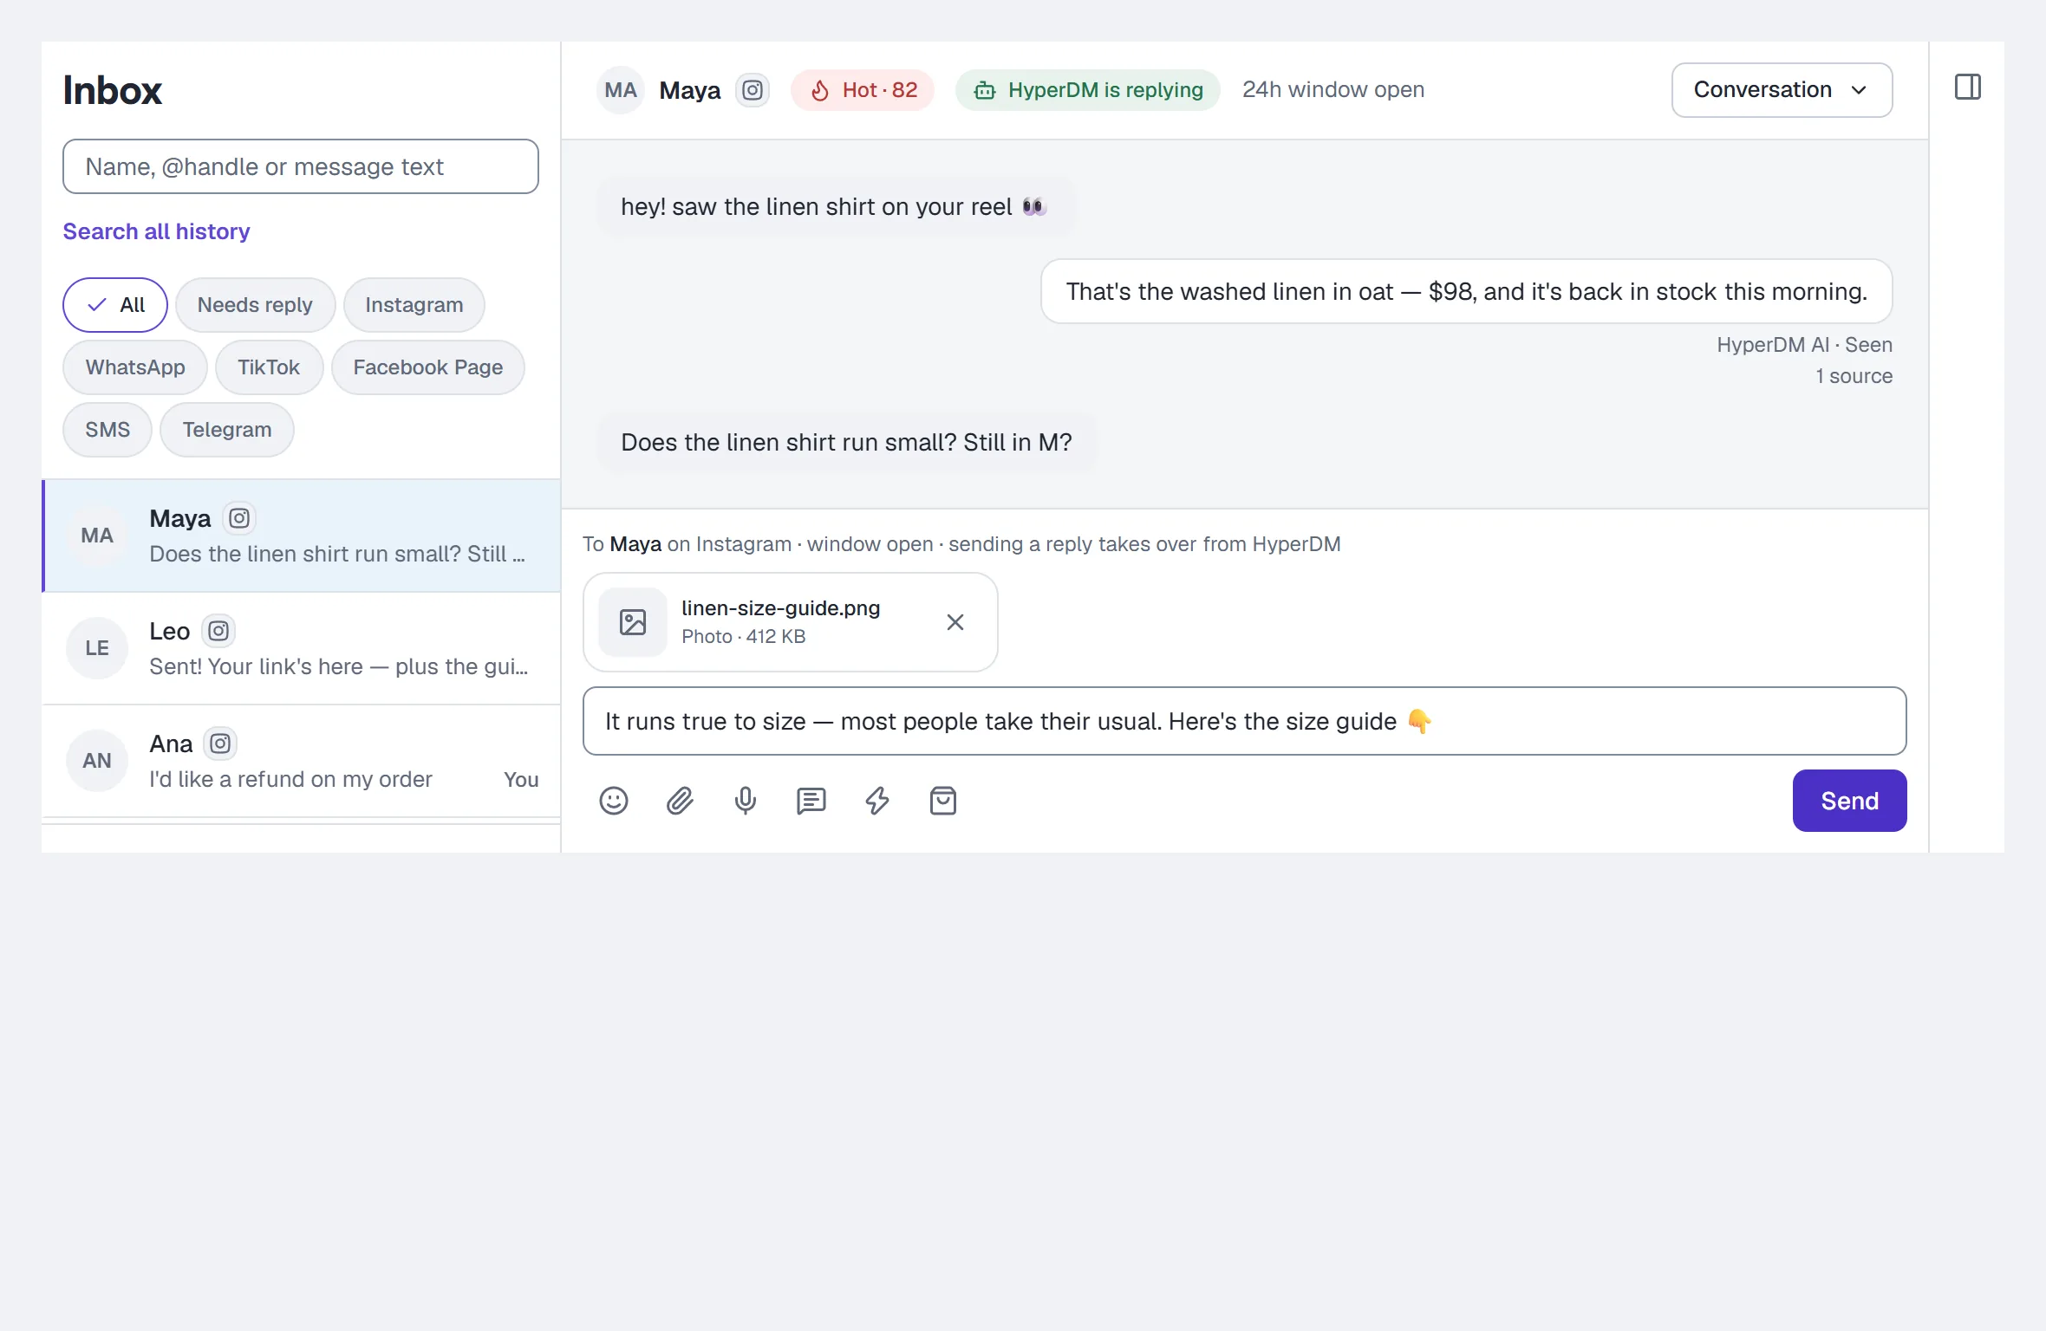The image size is (2046, 1331).
Task: Click the photo icon of linen-size-guide.png
Action: pyautogui.click(x=633, y=622)
